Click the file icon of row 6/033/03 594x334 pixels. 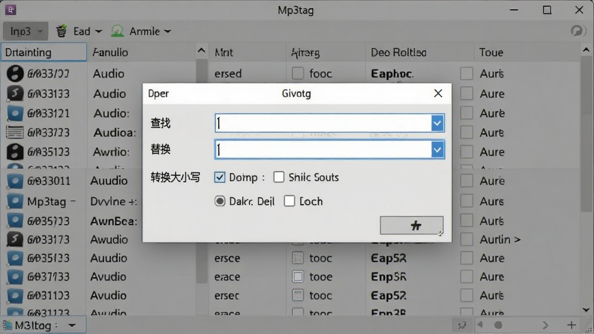[15, 74]
